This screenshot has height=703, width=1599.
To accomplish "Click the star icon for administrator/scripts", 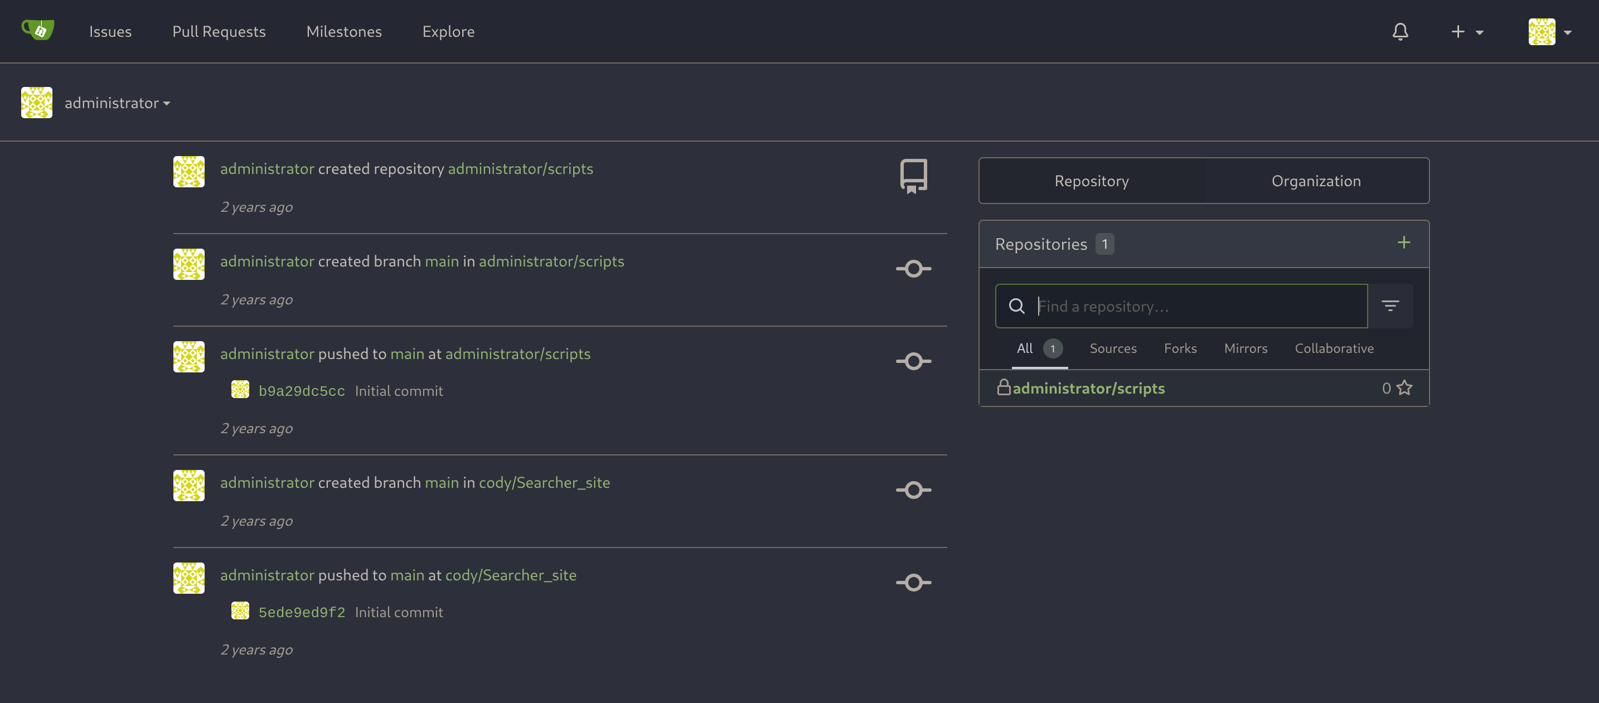I will (x=1404, y=388).
